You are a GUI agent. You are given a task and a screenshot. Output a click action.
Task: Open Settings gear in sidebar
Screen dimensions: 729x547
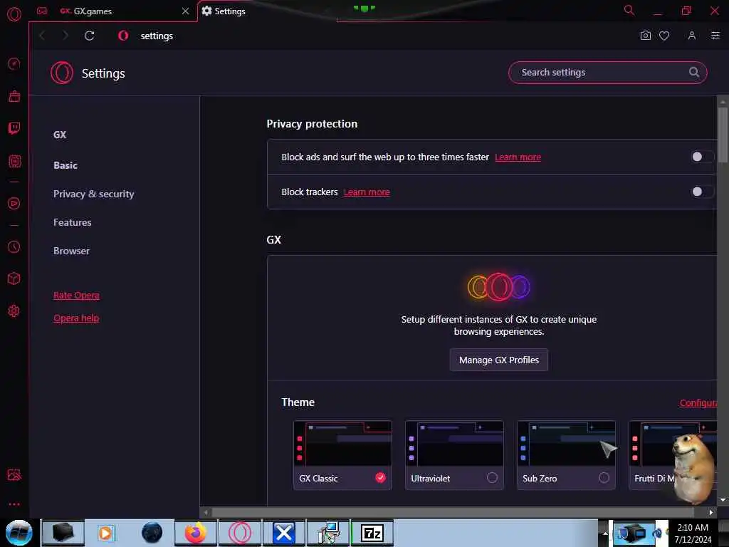coord(14,311)
